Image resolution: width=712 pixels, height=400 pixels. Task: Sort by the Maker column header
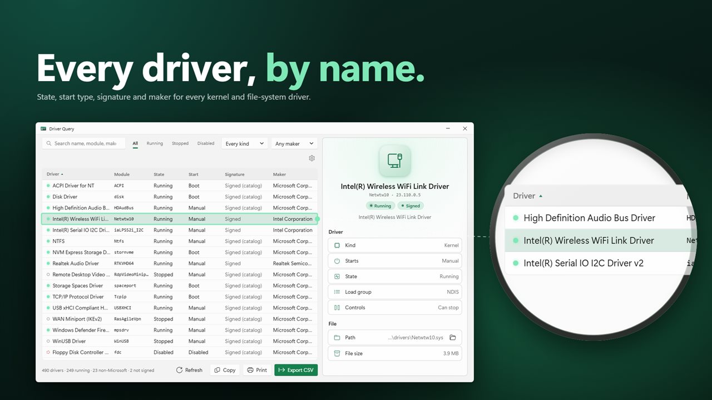click(x=279, y=174)
